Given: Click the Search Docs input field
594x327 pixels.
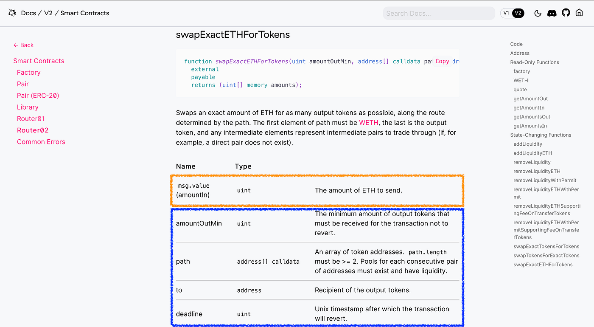Looking at the screenshot, I should (439, 13).
